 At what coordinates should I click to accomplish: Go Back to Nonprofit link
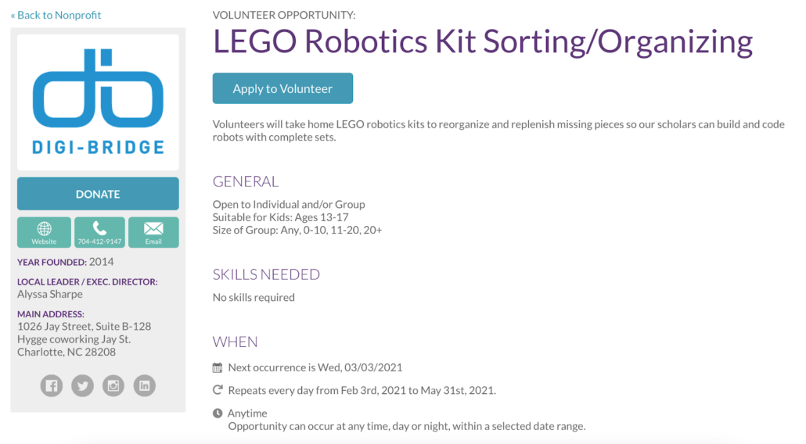[x=56, y=15]
